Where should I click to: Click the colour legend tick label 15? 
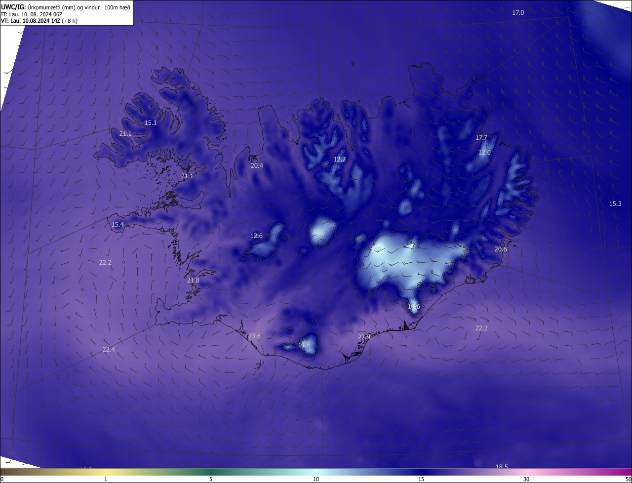tap(421, 479)
